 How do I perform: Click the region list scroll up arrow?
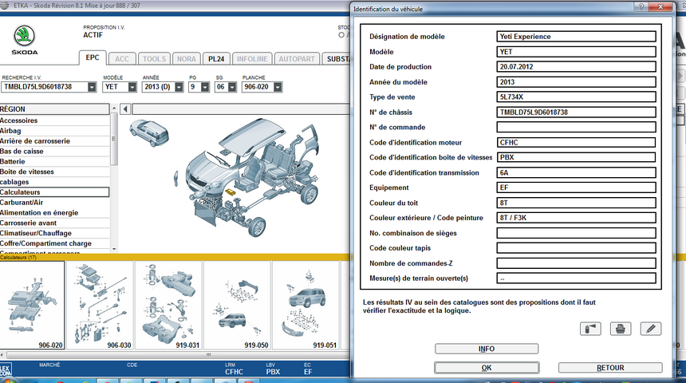[x=114, y=108]
